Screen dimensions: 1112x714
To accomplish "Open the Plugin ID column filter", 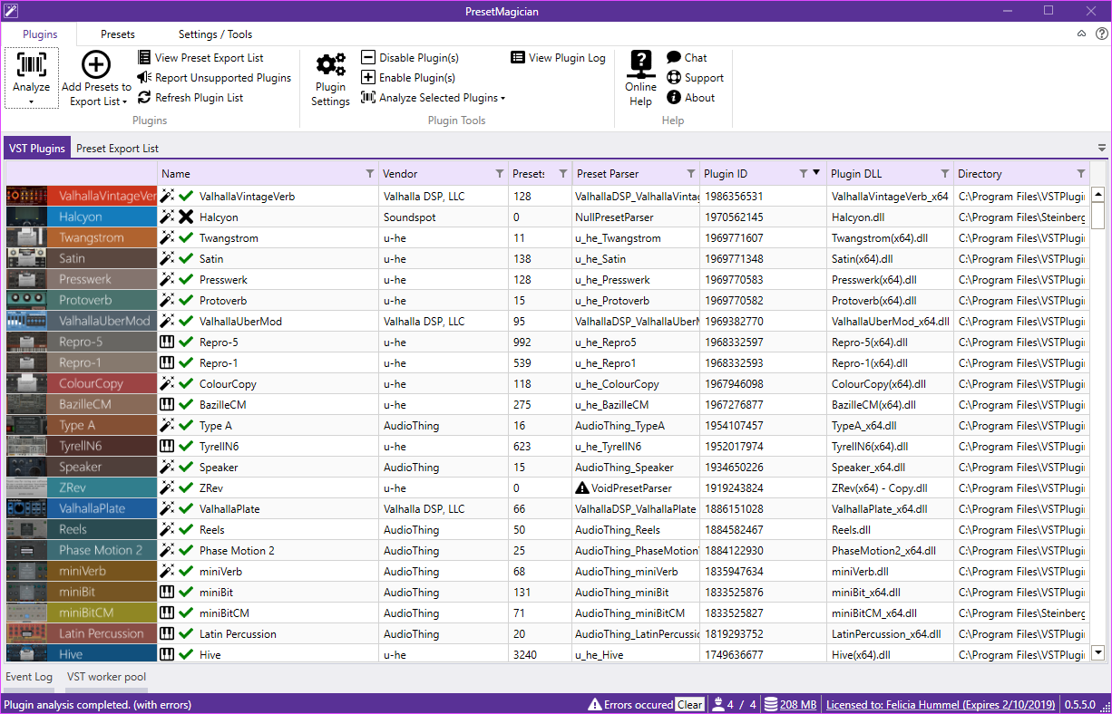I will click(x=803, y=174).
